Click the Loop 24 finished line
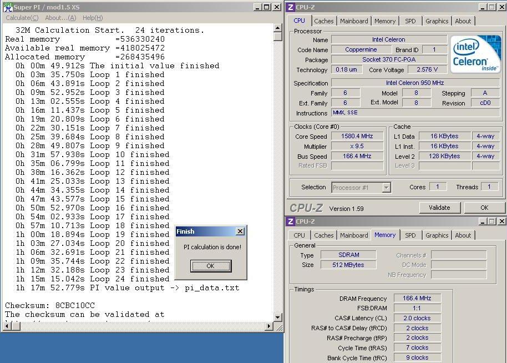 pyautogui.click(x=93, y=279)
